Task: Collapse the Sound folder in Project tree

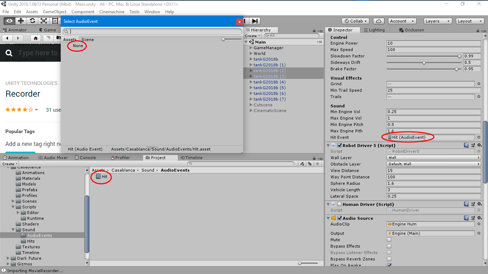Action: 13,230
